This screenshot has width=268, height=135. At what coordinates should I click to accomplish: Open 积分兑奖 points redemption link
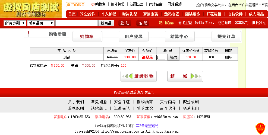click(118, 4)
